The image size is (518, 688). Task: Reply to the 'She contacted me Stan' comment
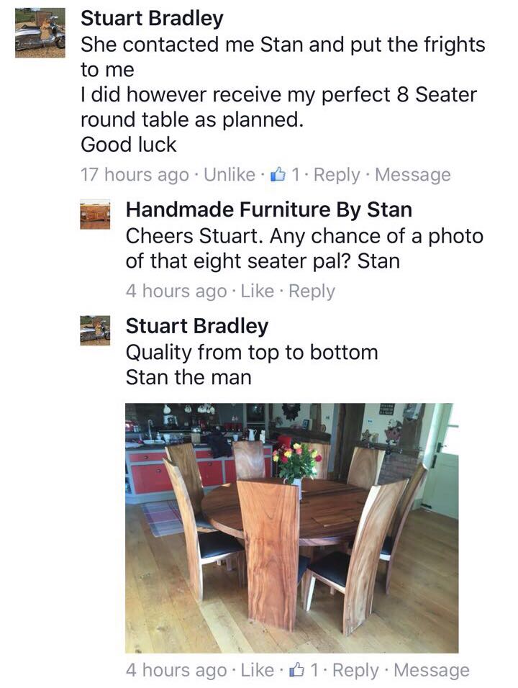coord(337,175)
